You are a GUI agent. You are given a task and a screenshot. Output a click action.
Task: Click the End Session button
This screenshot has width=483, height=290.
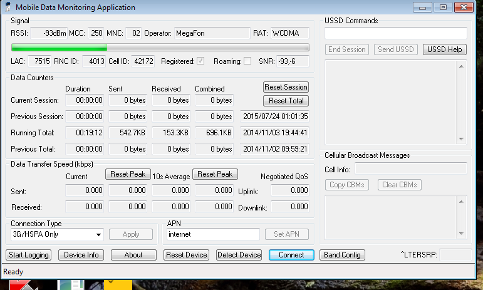347,49
